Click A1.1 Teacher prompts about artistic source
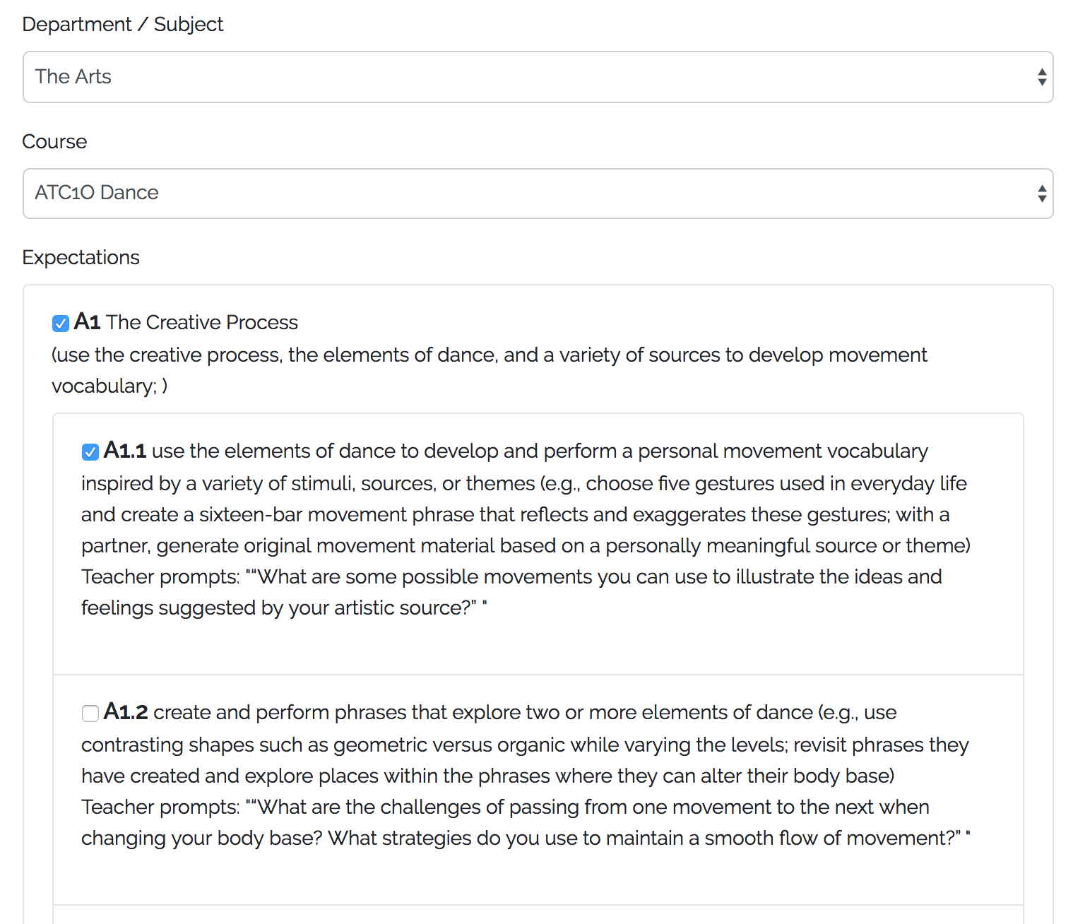This screenshot has height=924, width=1085. pyautogui.click(x=511, y=592)
